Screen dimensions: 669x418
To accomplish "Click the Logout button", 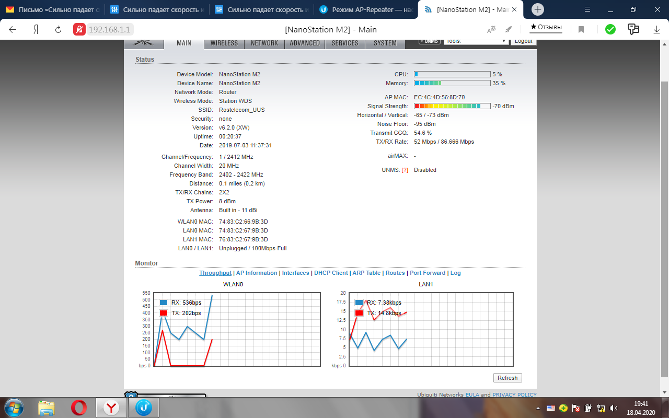I will pyautogui.click(x=523, y=41).
